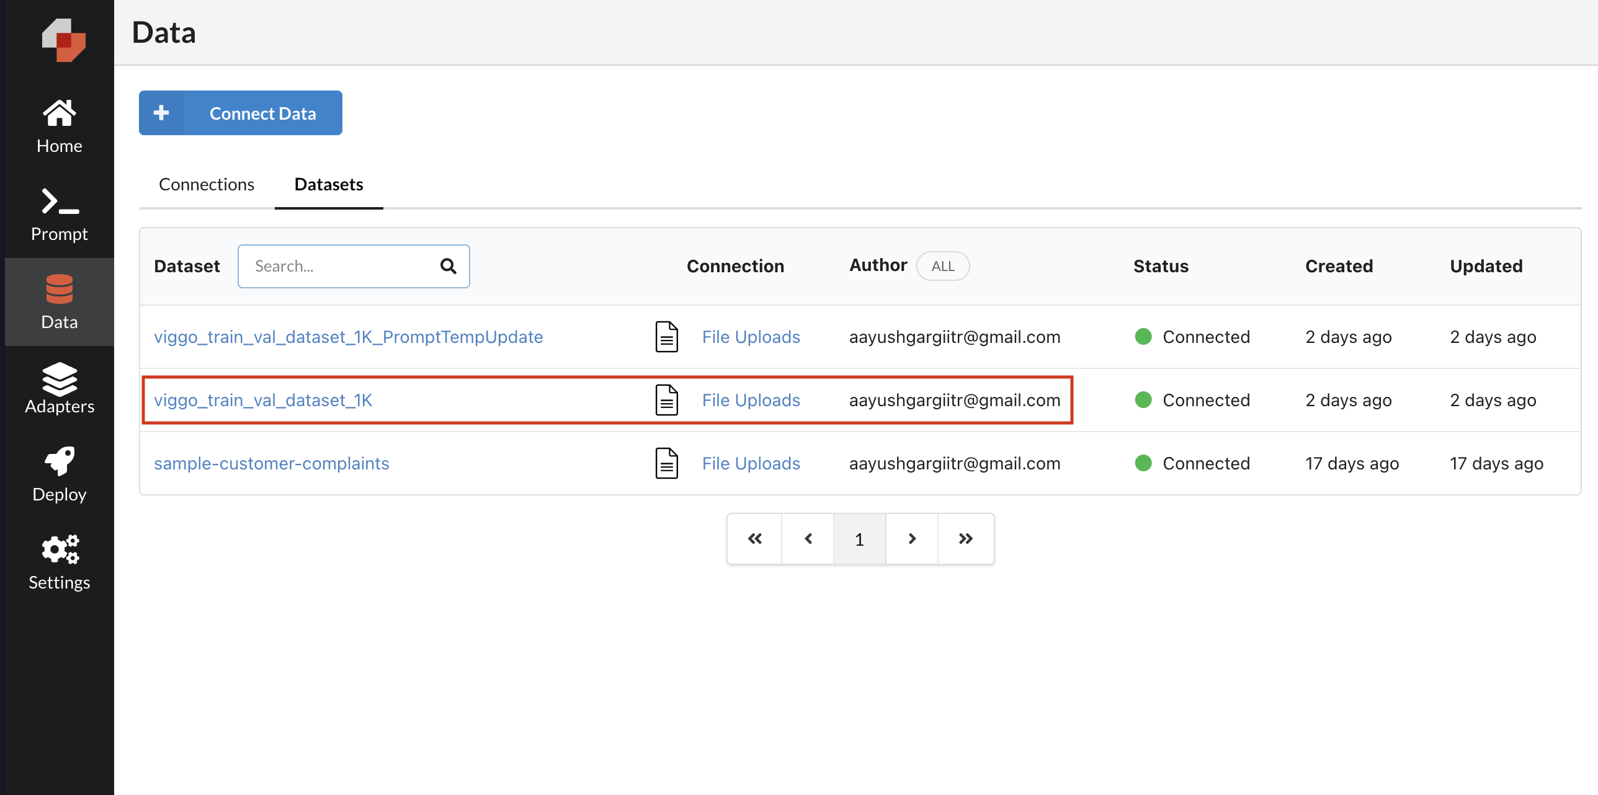Click the Data page title

(164, 32)
